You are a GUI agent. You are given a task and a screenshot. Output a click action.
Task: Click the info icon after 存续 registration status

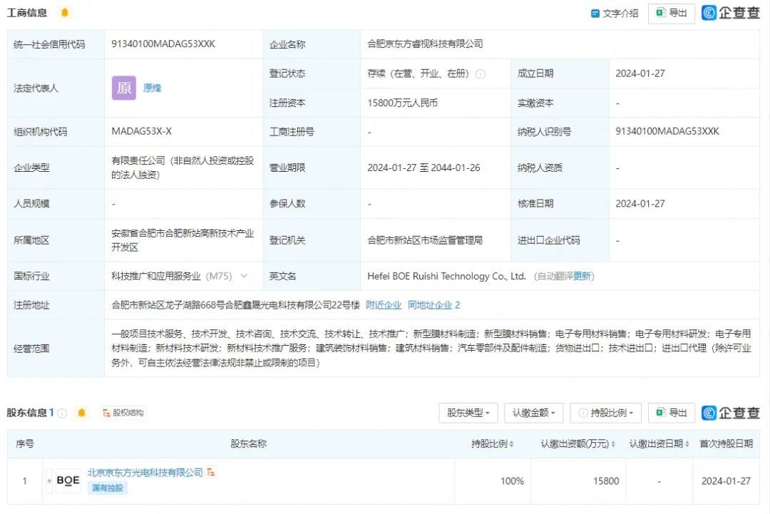coord(481,74)
